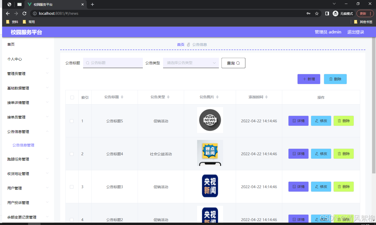Check the row checkbox for 公告标题4
This screenshot has height=225, width=376.
tap(72, 154)
